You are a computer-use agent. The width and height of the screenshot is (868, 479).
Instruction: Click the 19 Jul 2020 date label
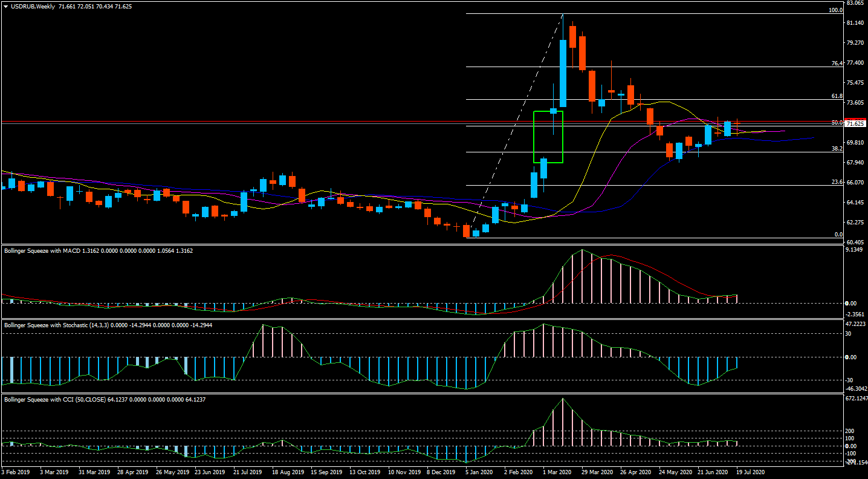[x=751, y=471]
